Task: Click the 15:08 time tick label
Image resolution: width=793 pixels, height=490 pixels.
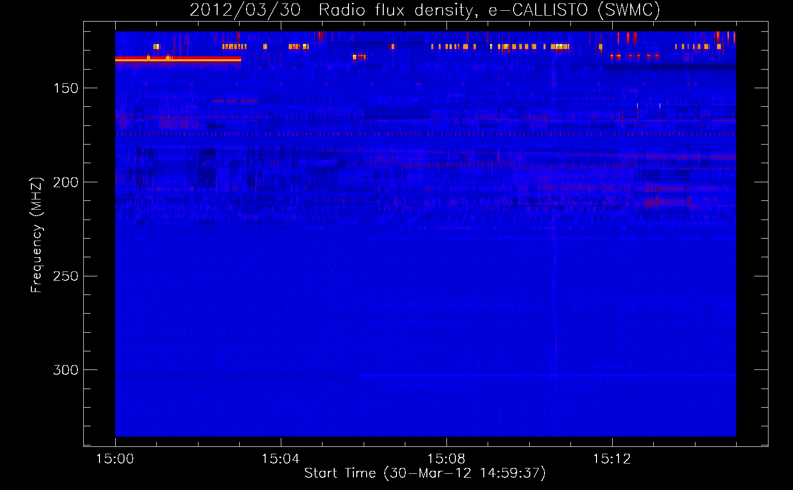Action: [x=446, y=459]
